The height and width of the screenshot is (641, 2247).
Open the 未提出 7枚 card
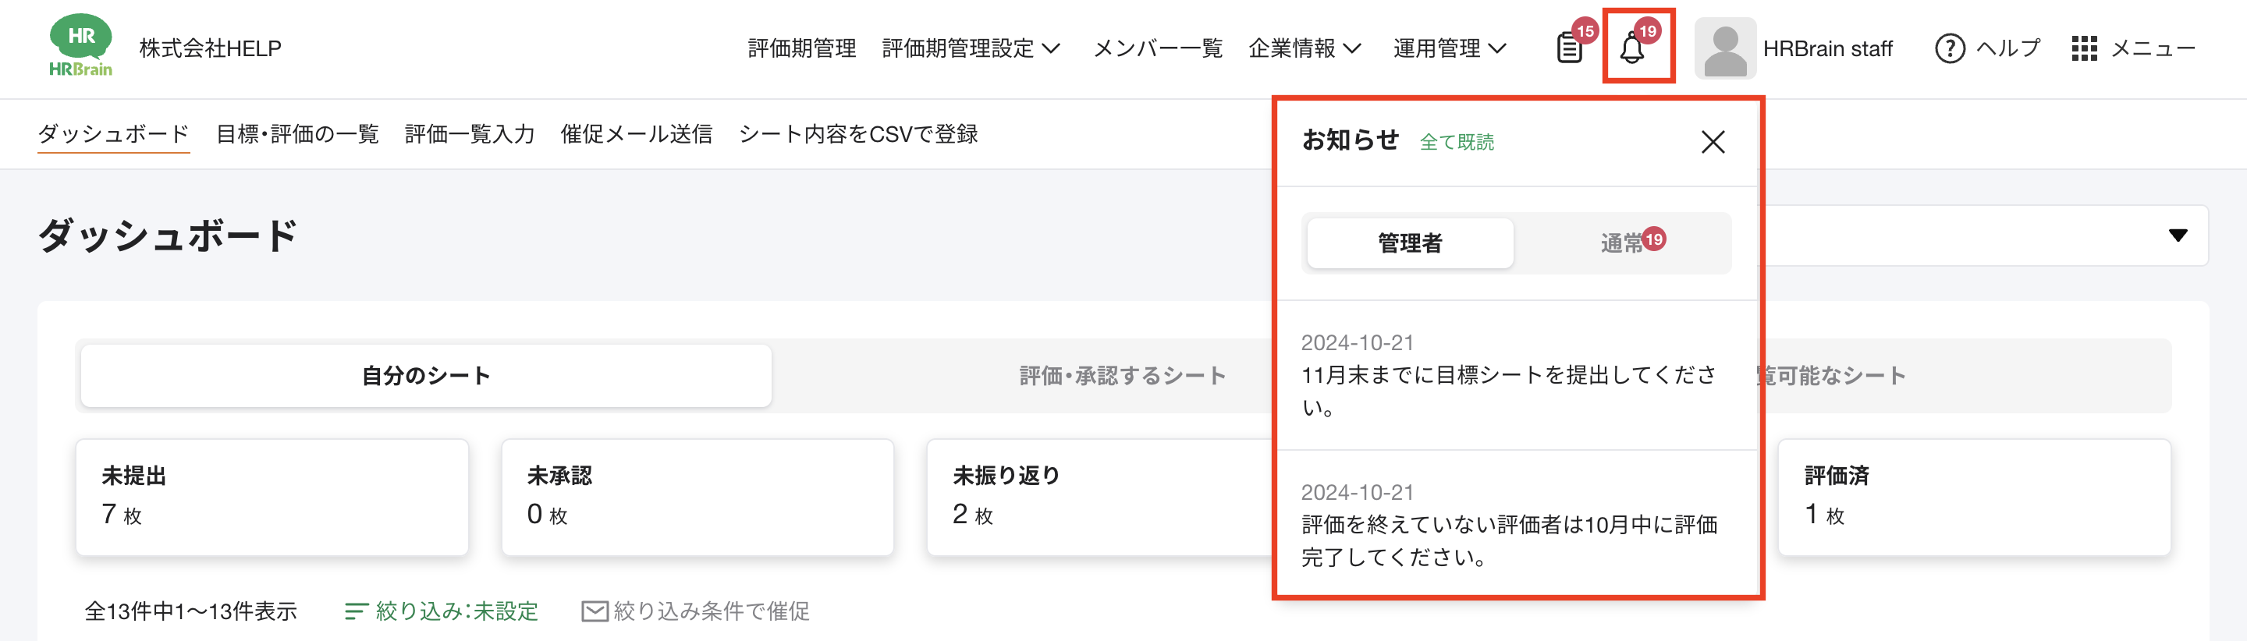click(x=272, y=497)
